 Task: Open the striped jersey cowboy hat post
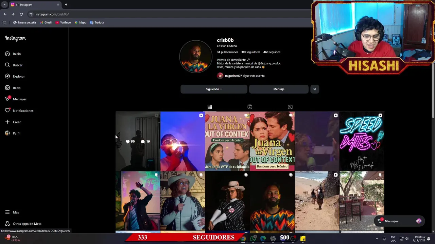[227, 201]
